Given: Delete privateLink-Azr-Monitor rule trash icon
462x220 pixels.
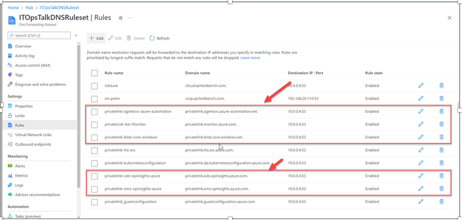Looking at the screenshot, I should (x=441, y=124).
